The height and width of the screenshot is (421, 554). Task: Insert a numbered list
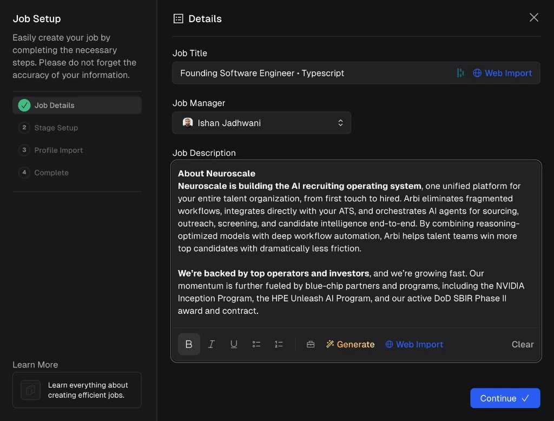click(279, 344)
